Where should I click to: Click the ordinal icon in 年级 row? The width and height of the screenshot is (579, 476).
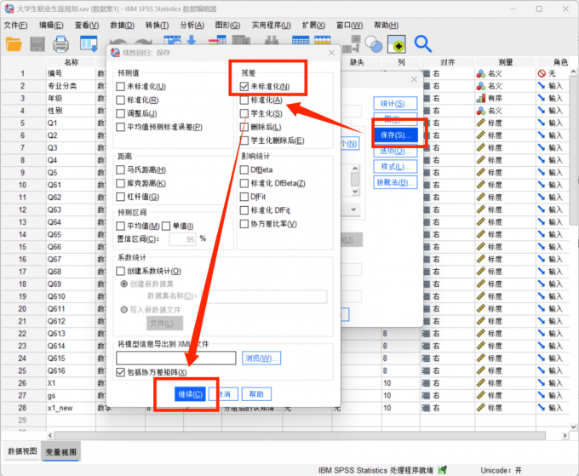pos(482,98)
